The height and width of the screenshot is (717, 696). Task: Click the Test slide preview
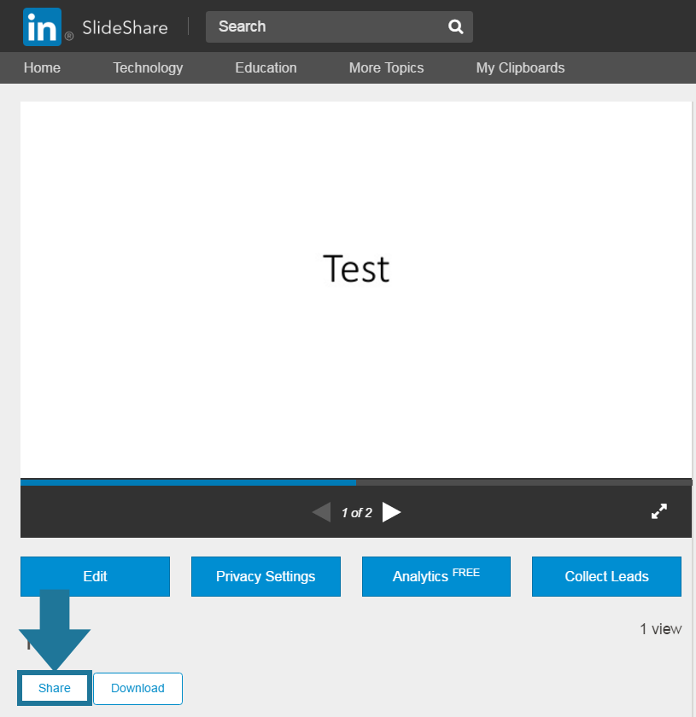coord(356,269)
